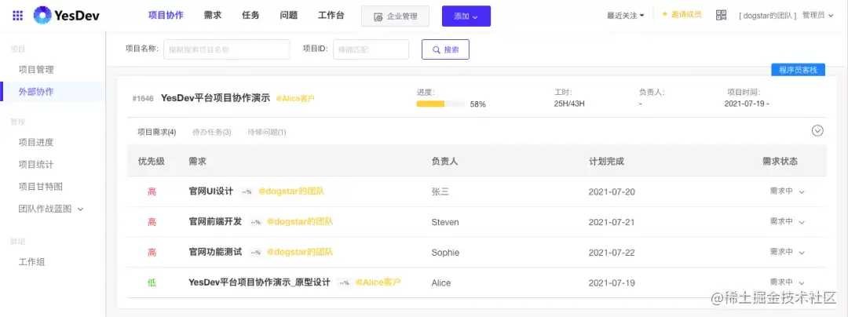The image size is (848, 317).
Task: Open 项目进度 in sidebar
Action: (x=36, y=143)
